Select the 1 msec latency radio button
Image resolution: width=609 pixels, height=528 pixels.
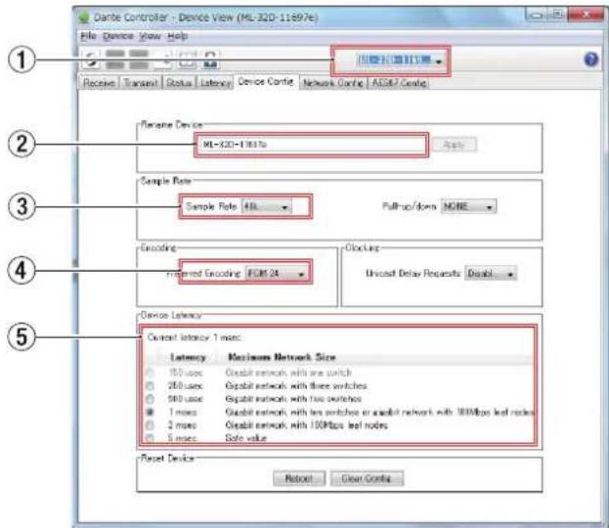tap(150, 412)
